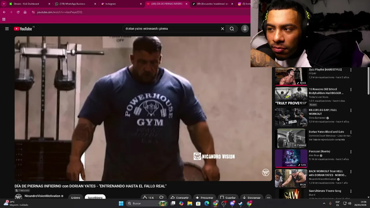Close the WhatsApp Business tab
The height and width of the screenshot is (208, 370).
coord(95,4)
